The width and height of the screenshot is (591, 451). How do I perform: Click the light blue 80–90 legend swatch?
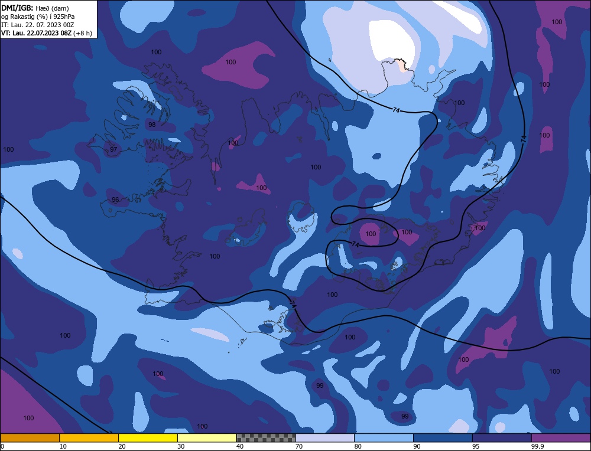[x=384, y=437]
